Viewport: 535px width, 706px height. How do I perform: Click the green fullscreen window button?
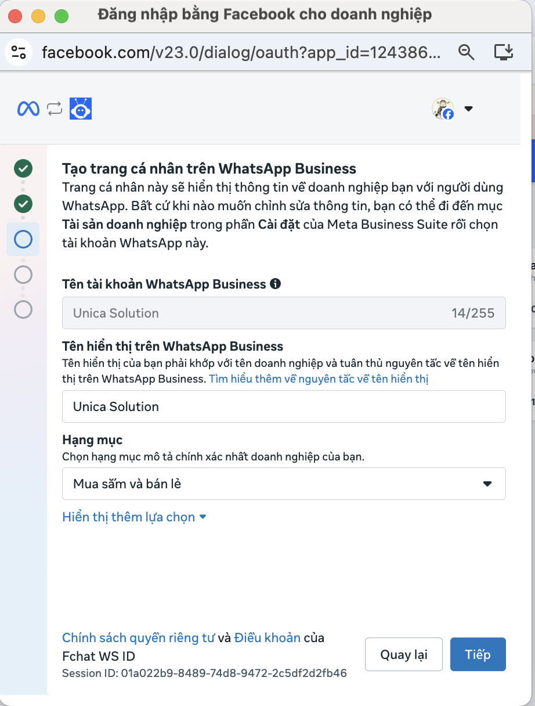click(62, 16)
